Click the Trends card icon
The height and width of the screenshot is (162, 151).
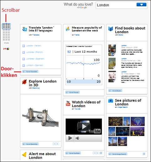click(67, 29)
